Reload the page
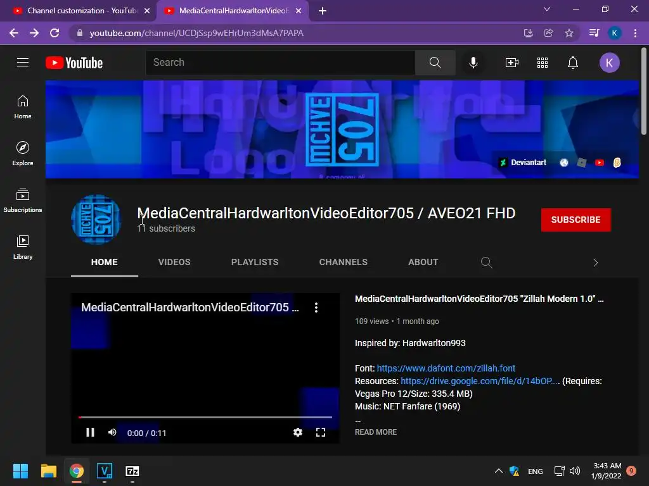 click(55, 33)
